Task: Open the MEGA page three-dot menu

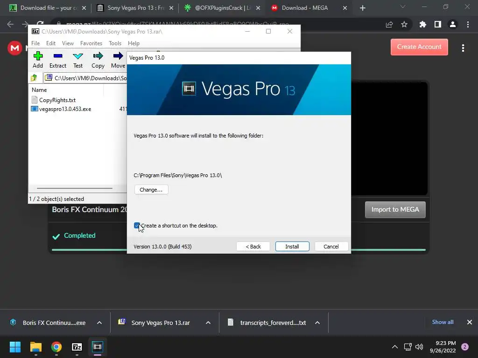Action: (463, 48)
